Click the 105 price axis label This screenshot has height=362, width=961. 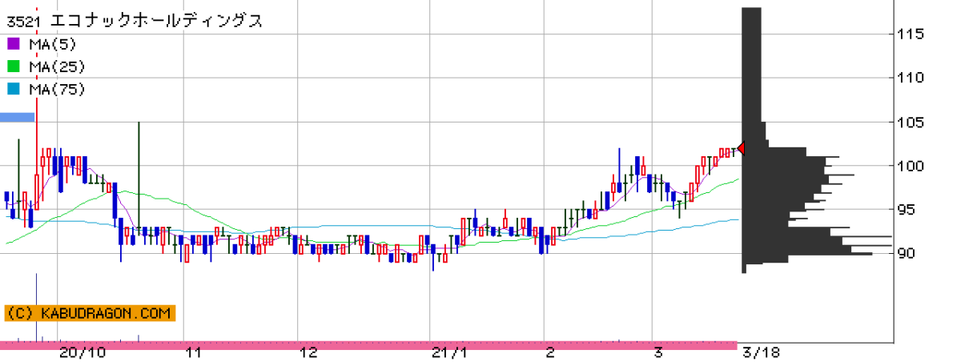(x=913, y=123)
